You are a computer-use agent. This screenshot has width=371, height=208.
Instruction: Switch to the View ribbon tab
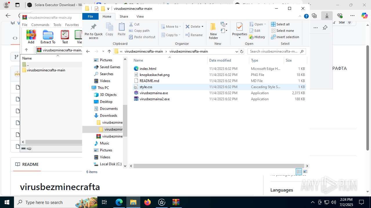[140, 16]
